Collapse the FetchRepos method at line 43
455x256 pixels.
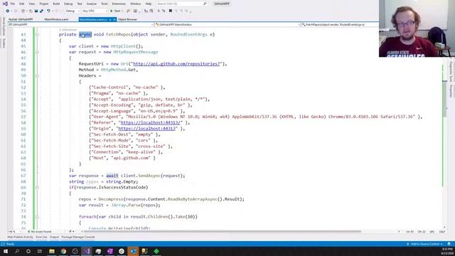pyautogui.click(x=37, y=35)
